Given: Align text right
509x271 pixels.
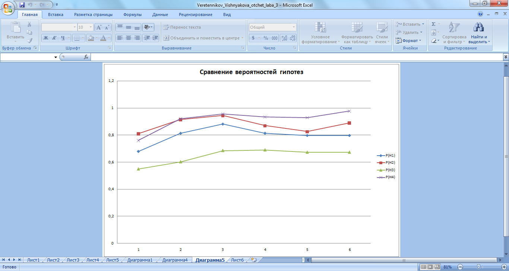Looking at the screenshot, I should (x=137, y=38).
